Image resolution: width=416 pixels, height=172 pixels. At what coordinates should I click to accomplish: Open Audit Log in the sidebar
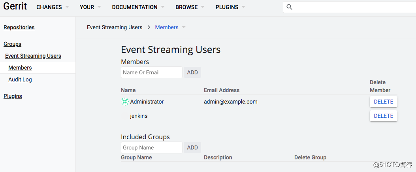coord(20,79)
